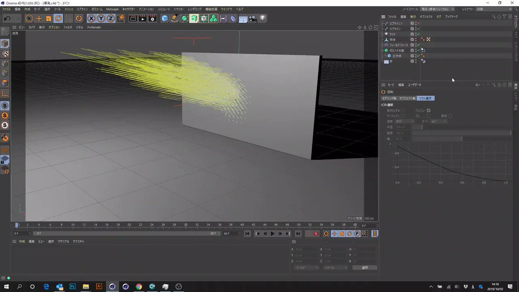Toggle coordinate system cube icon

[121, 19]
